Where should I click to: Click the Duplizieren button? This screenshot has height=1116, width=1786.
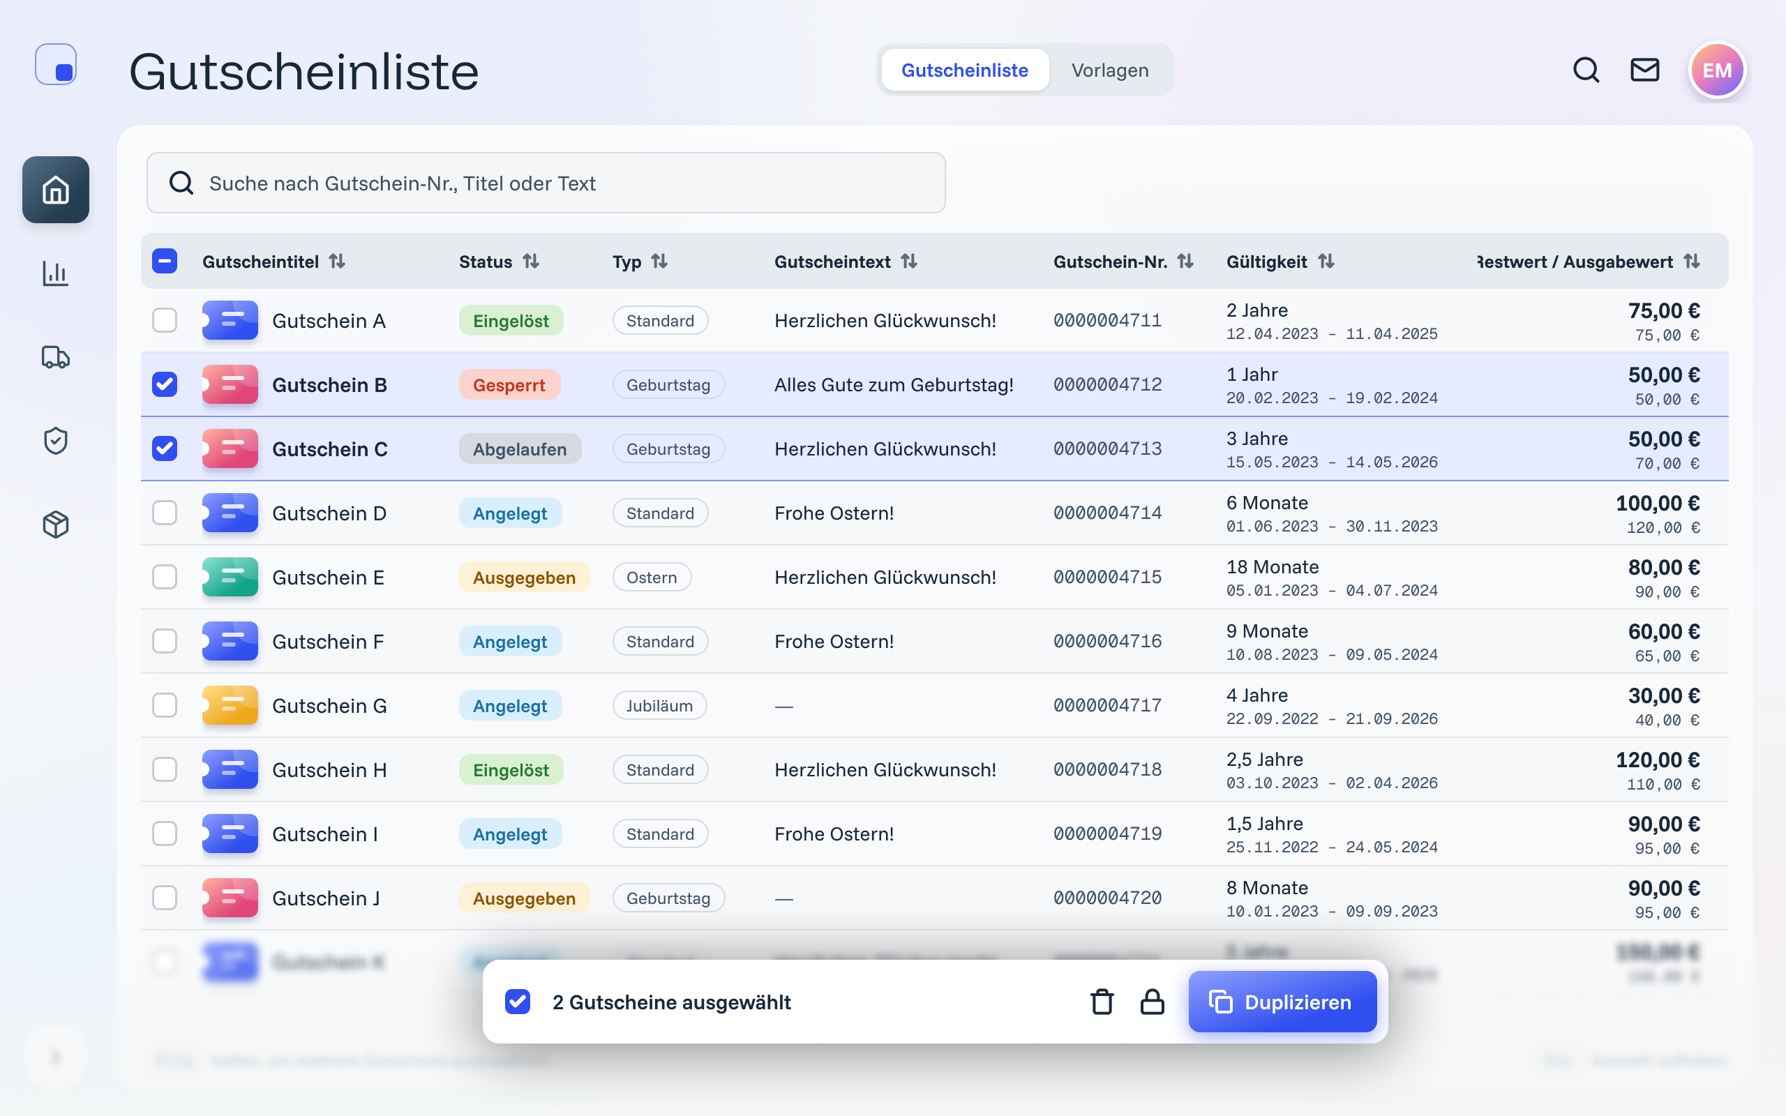coord(1282,1002)
